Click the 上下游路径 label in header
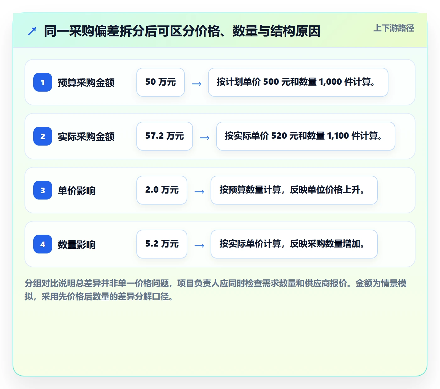This screenshot has width=440, height=389. pyautogui.click(x=394, y=28)
